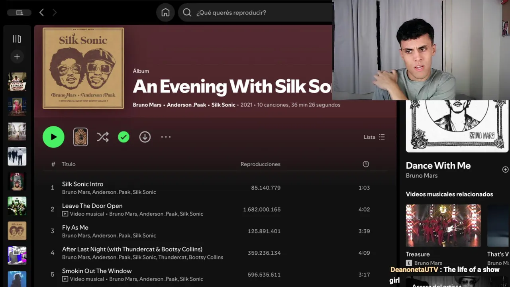The image size is (510, 287).
Task: Open the Bootsy Collins artist link on track 4
Action: (x=206, y=257)
